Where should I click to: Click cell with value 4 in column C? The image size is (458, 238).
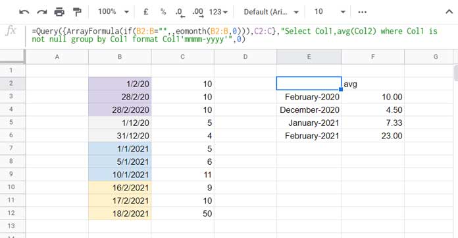(182, 136)
